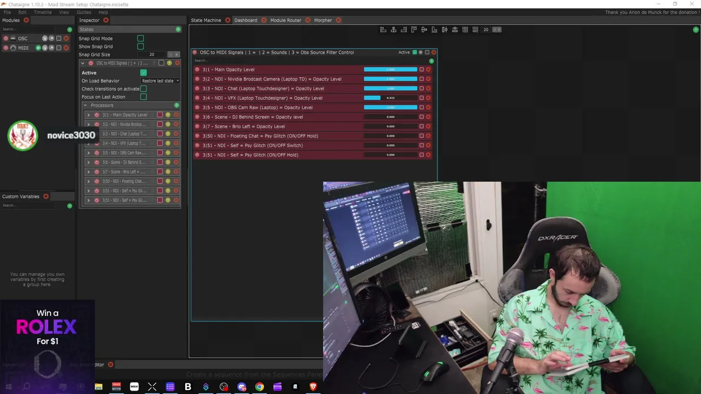This screenshot has width=701, height=394.
Task: Click Snap Grid Size value field
Action: click(x=152, y=55)
